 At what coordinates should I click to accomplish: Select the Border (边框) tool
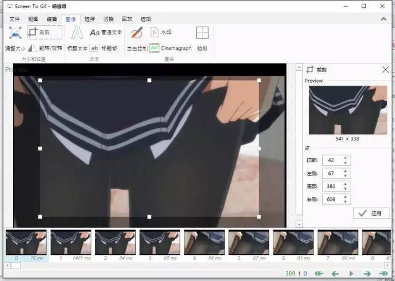pyautogui.click(x=202, y=39)
